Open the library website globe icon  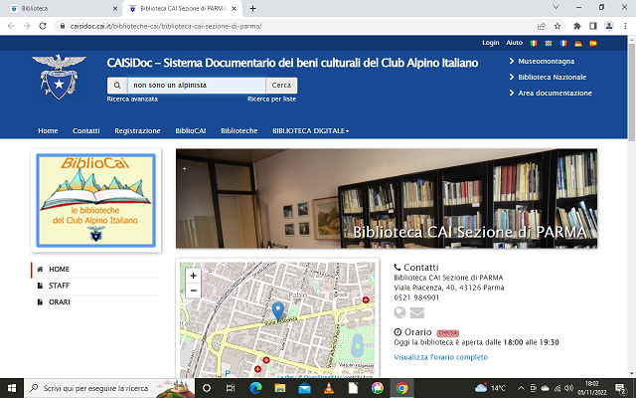pyautogui.click(x=399, y=312)
